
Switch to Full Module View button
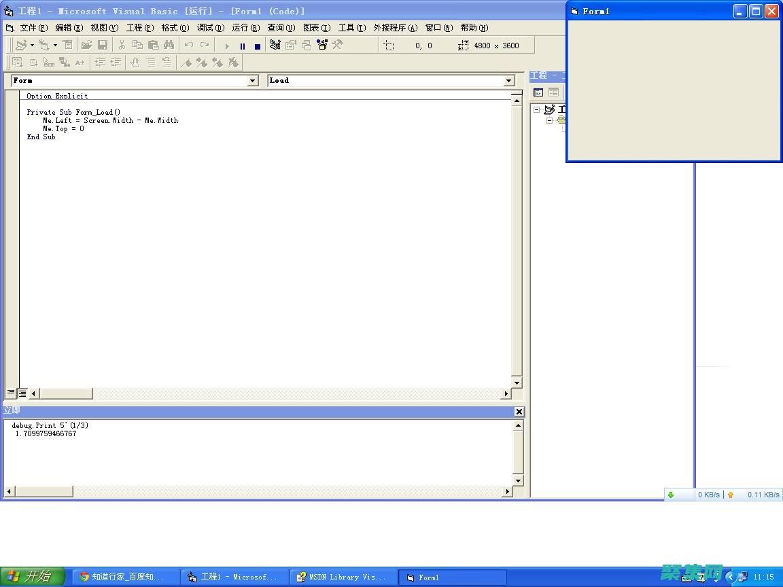(x=22, y=393)
